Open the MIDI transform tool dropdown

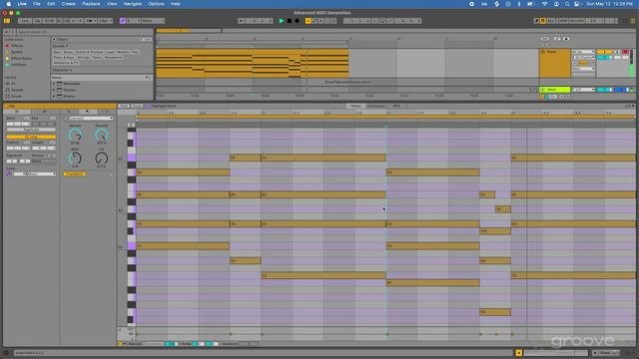click(91, 119)
